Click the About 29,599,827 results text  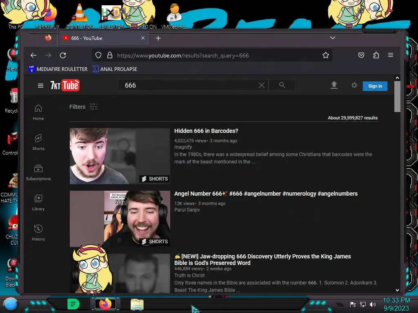(x=353, y=118)
